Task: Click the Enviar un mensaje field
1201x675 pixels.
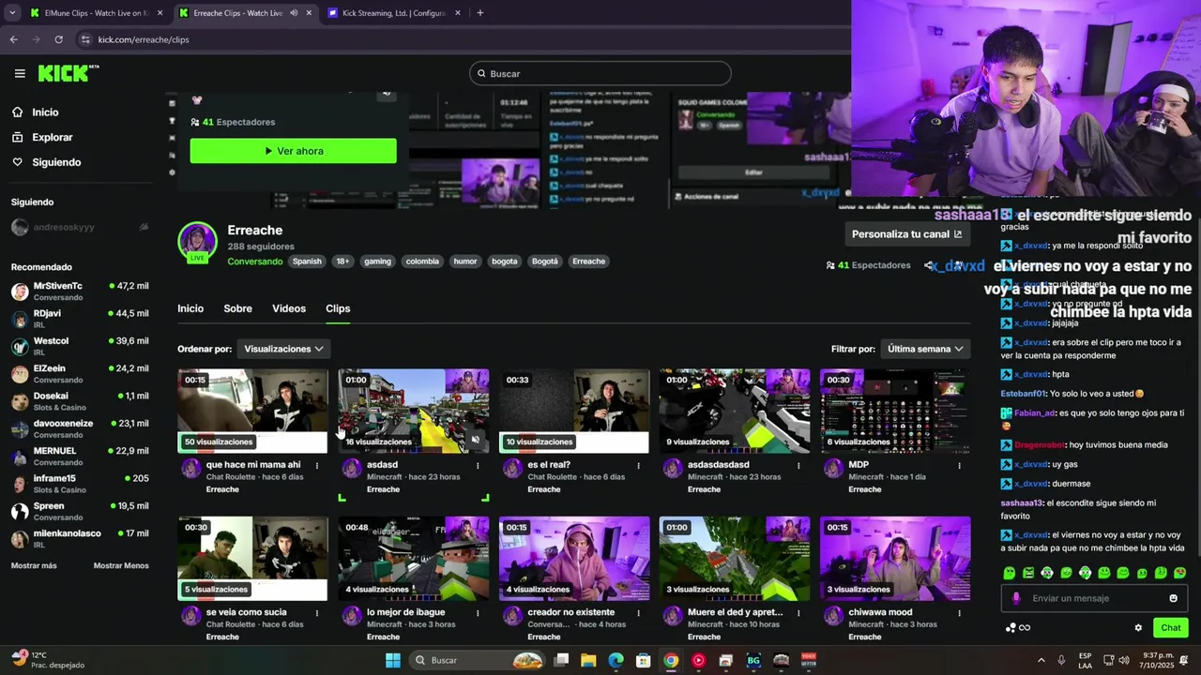Action: 1095,598
